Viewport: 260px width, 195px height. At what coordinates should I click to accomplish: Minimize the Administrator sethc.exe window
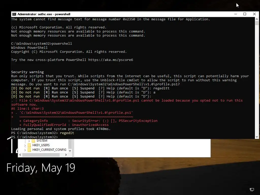click(235, 14)
